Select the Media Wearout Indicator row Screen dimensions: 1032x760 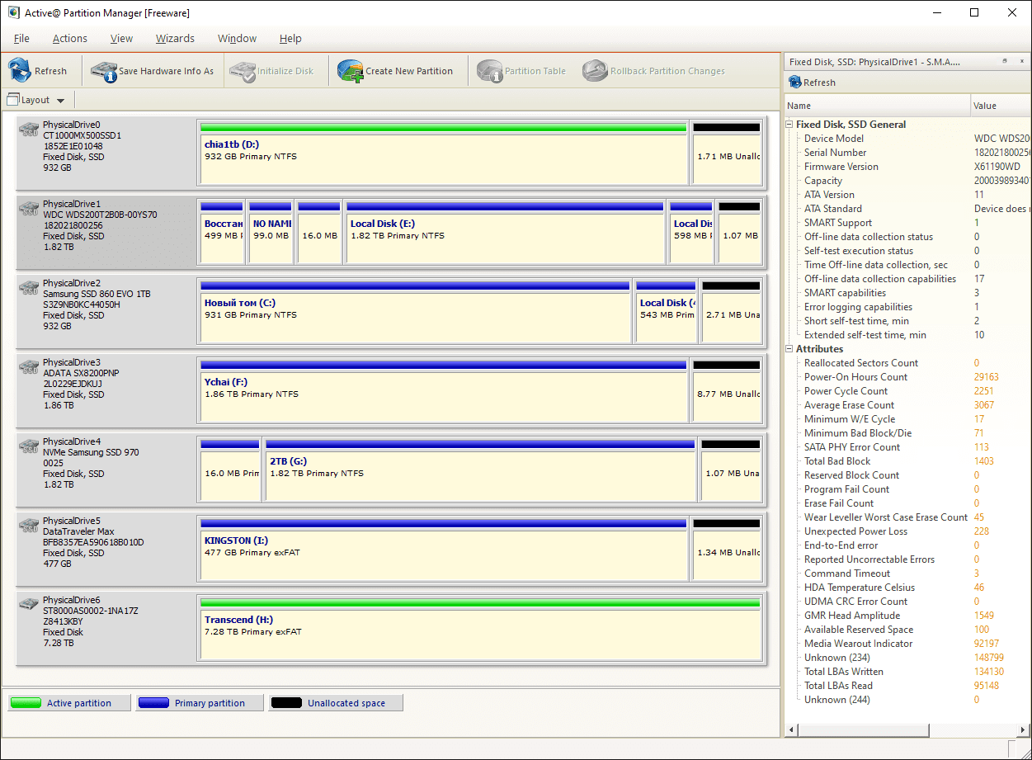point(907,644)
